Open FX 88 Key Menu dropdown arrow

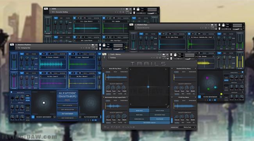click(195, 98)
